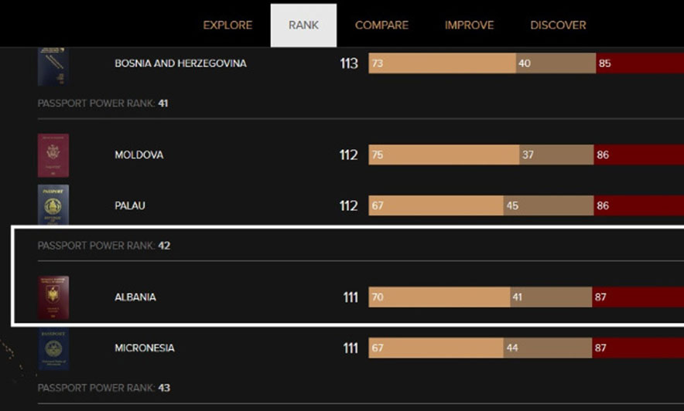Open the Micronesia passport cover icon

[53, 348]
